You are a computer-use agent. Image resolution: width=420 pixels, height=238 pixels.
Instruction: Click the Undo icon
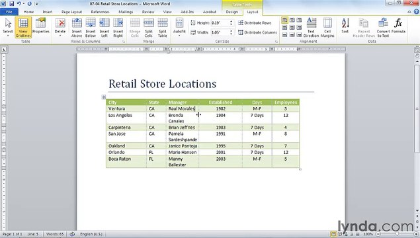[19, 4]
